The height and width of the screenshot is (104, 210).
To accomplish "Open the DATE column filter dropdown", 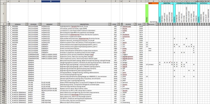I will click(x=144, y=24).
